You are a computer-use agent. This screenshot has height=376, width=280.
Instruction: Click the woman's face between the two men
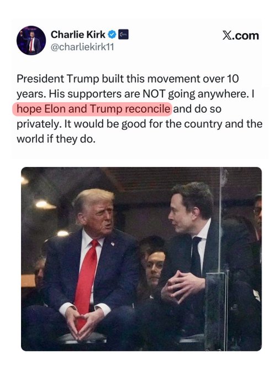[x=155, y=267]
